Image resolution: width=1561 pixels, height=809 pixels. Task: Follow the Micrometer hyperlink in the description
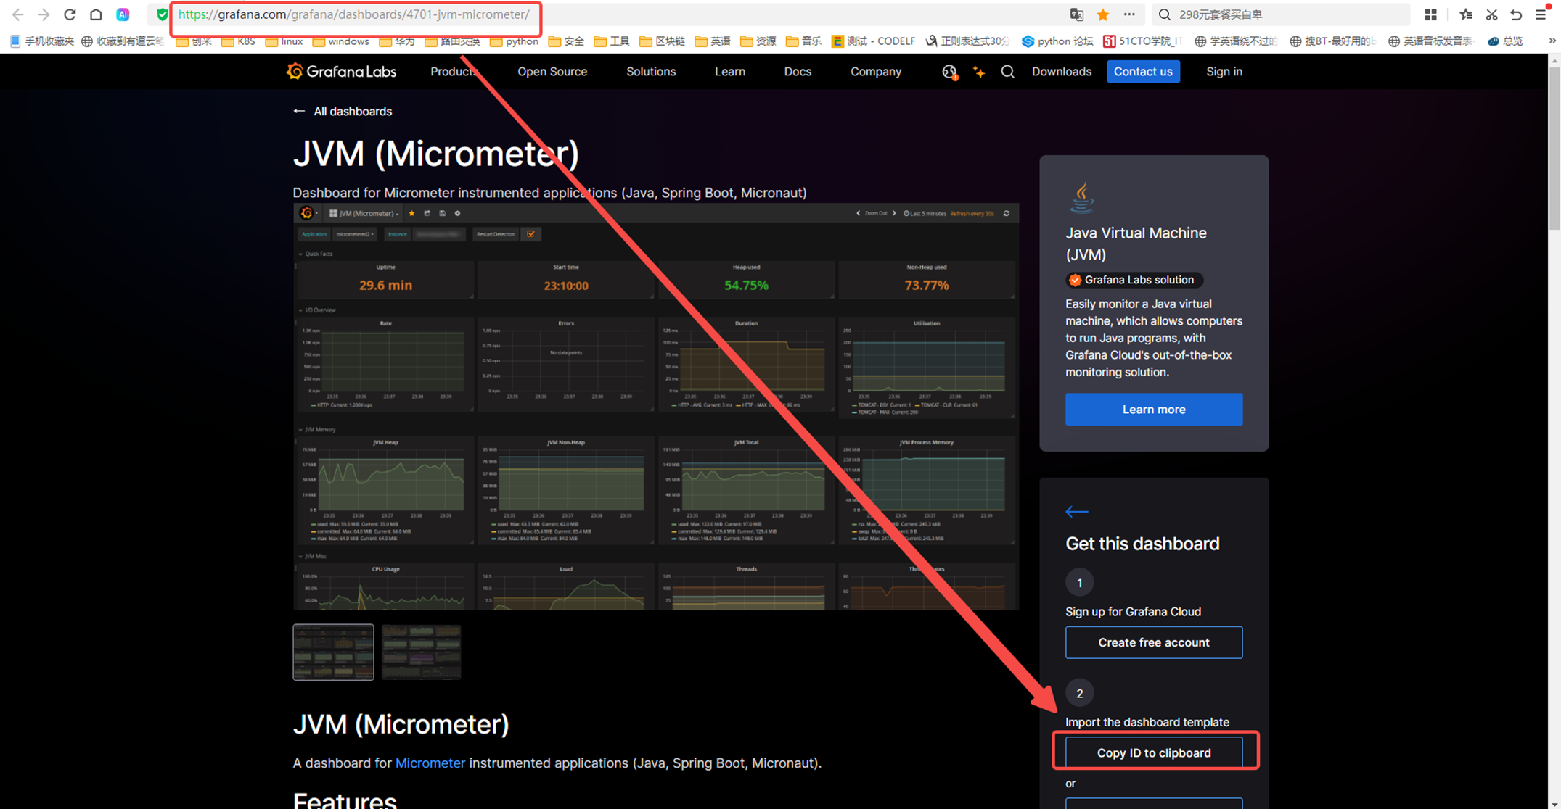[430, 763]
